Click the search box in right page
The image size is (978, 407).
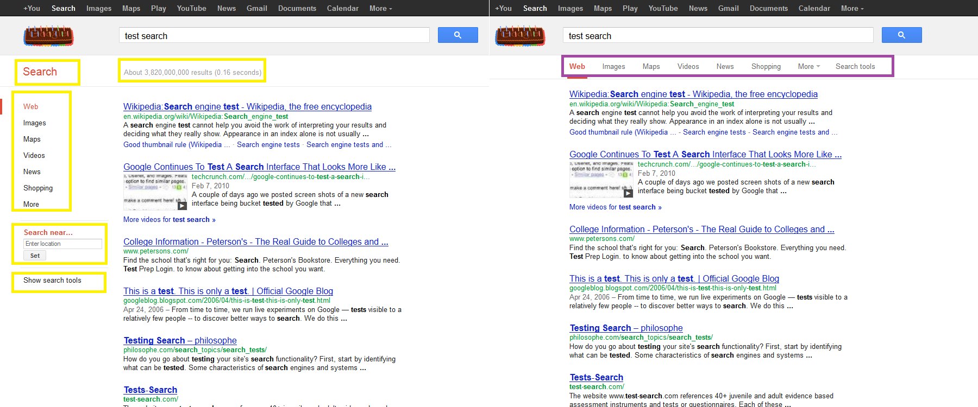coord(718,35)
